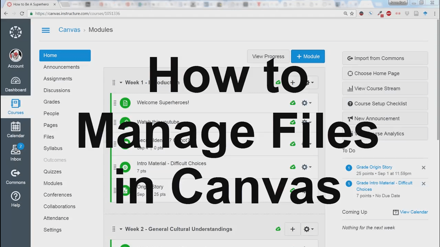Toggle published status of Intro Material item

293,167
